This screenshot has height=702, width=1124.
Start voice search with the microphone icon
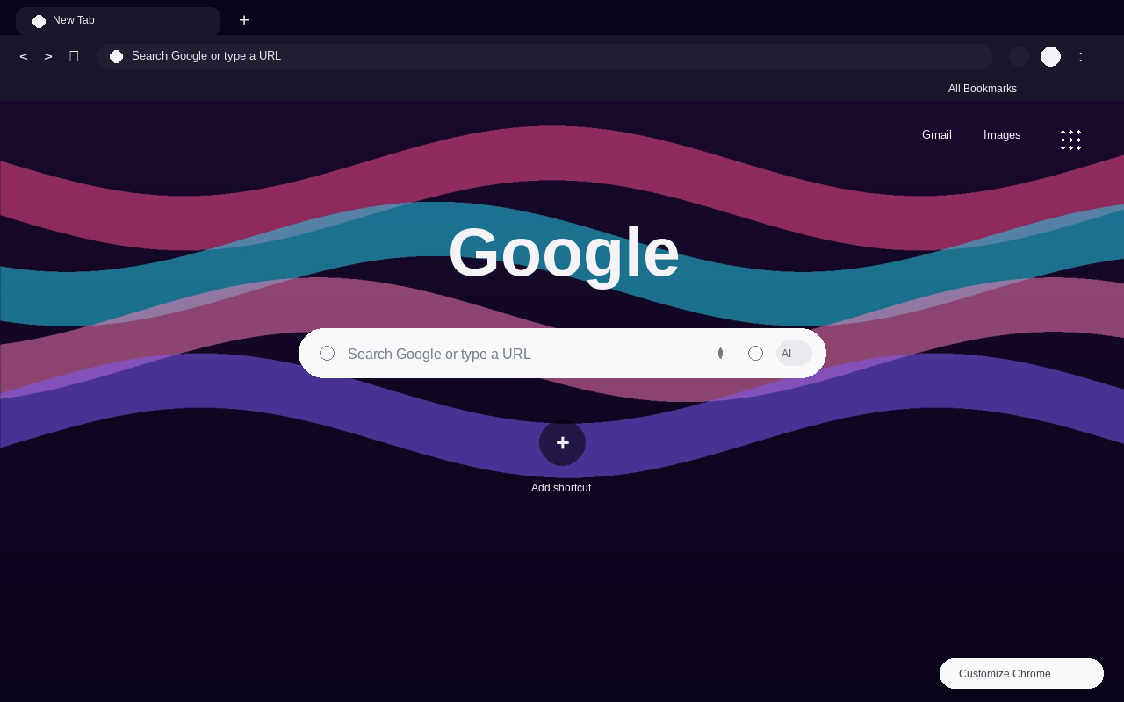(x=720, y=353)
